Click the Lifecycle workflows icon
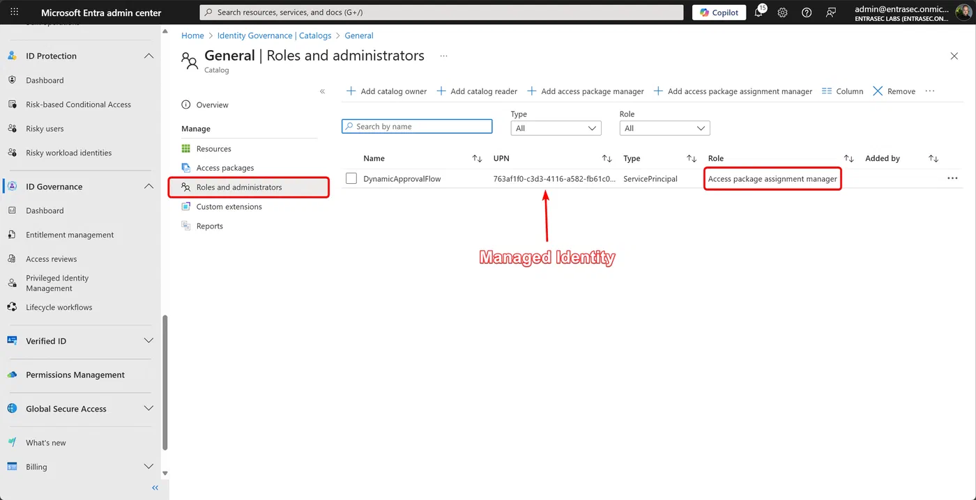Viewport: 976px width, 500px height. [x=12, y=307]
